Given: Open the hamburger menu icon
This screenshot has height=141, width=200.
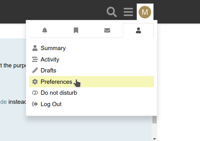Looking at the screenshot, I should click(x=128, y=12).
